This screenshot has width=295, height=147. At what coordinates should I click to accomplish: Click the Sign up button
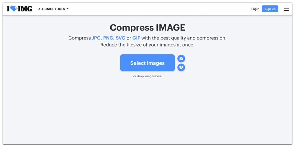click(x=270, y=9)
